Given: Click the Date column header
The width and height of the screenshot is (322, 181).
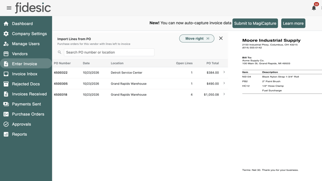Looking at the screenshot, I should click(x=86, y=63).
